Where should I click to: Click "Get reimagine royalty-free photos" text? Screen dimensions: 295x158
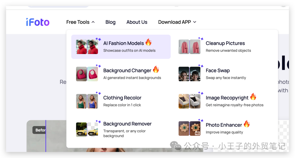pyautogui.click(x=234, y=105)
